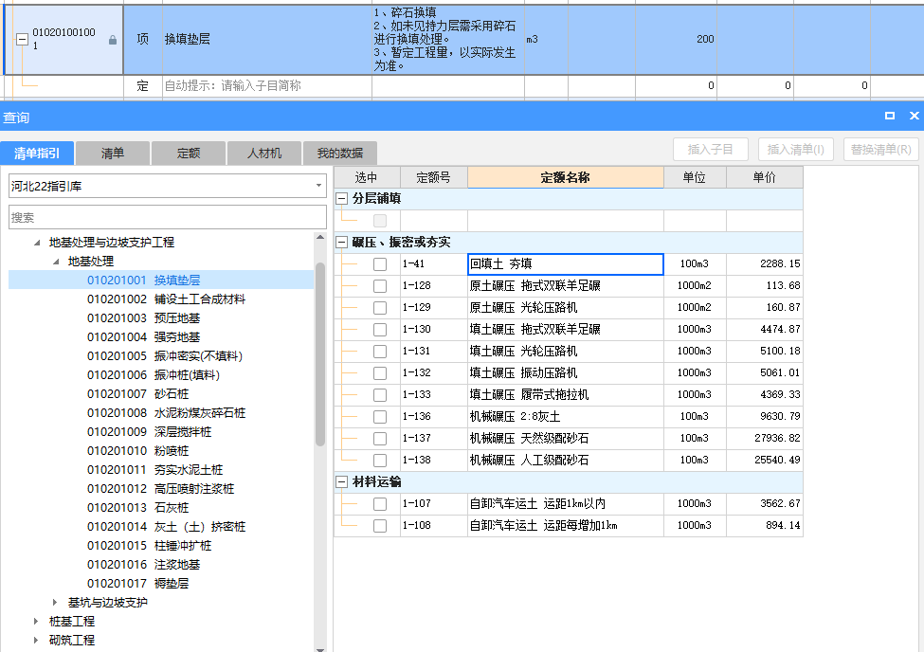Click the 回填土 夯填 name cell

566,264
